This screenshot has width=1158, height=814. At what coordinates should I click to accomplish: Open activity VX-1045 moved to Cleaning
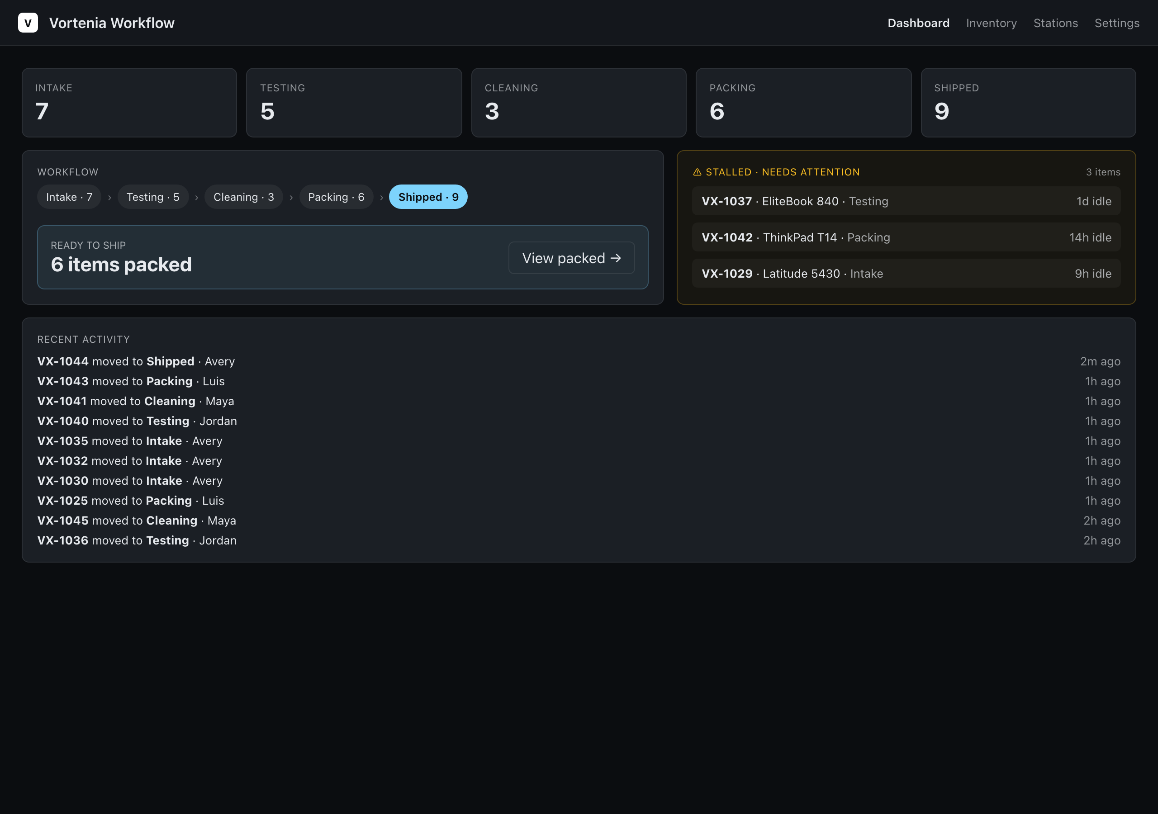coord(579,521)
